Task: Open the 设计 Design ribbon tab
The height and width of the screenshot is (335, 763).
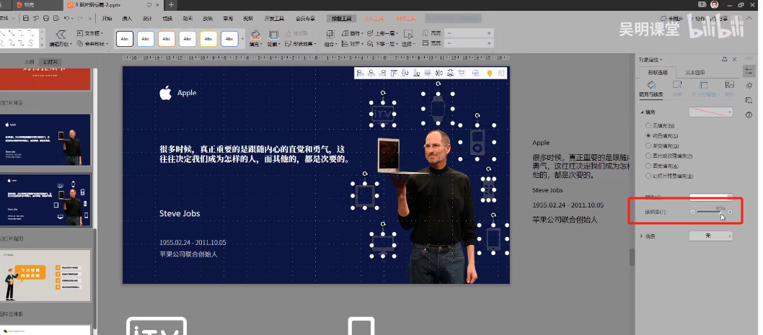Action: [x=147, y=19]
